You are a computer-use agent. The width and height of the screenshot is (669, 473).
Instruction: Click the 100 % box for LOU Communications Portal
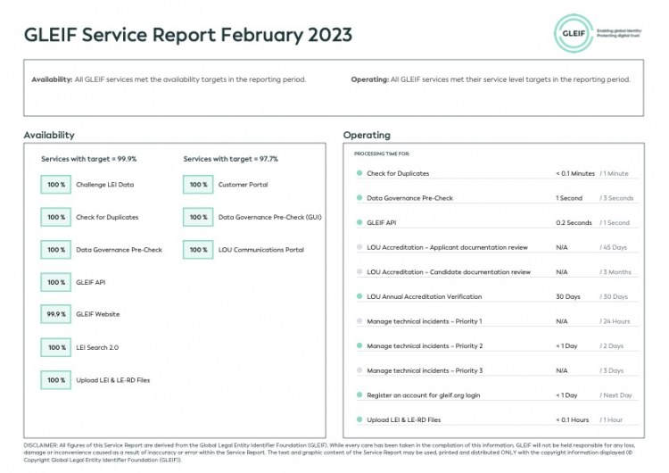(198, 250)
